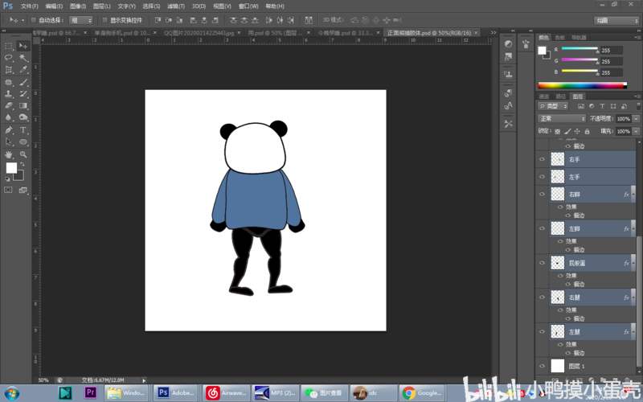The height and width of the screenshot is (402, 643).
Task: Show hidden document tabs with double arrow
Action: click(x=494, y=32)
